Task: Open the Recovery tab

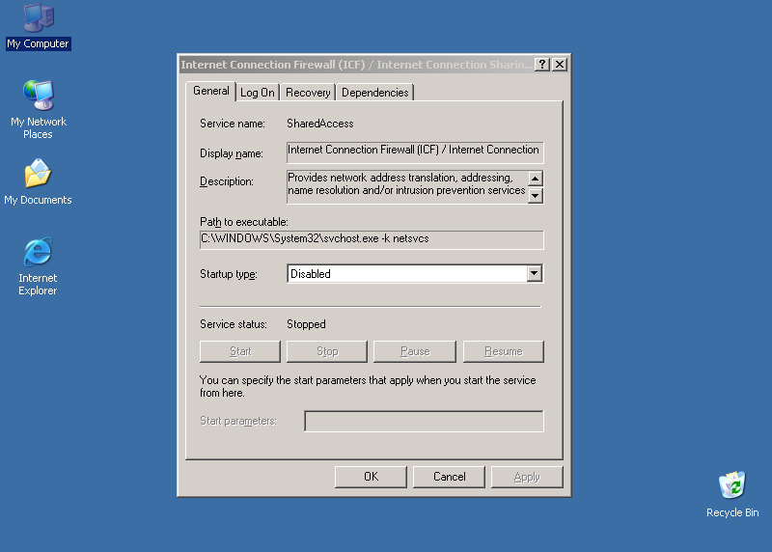Action: (x=308, y=93)
